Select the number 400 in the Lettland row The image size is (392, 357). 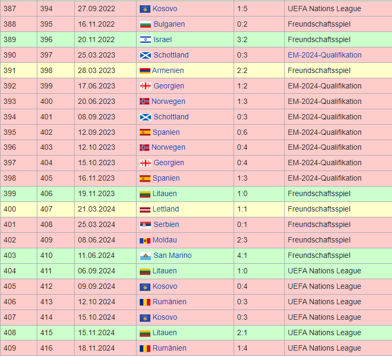[10, 209]
